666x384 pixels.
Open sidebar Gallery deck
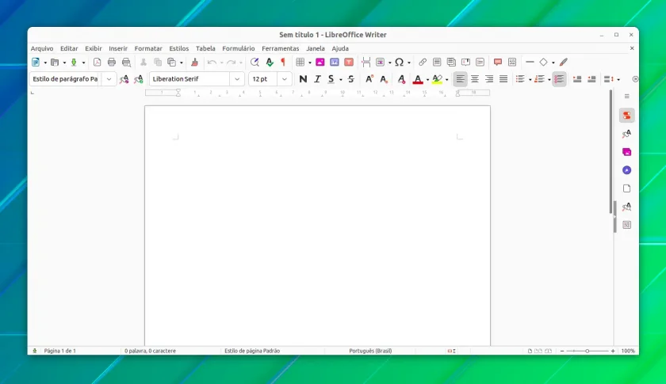[x=626, y=152]
